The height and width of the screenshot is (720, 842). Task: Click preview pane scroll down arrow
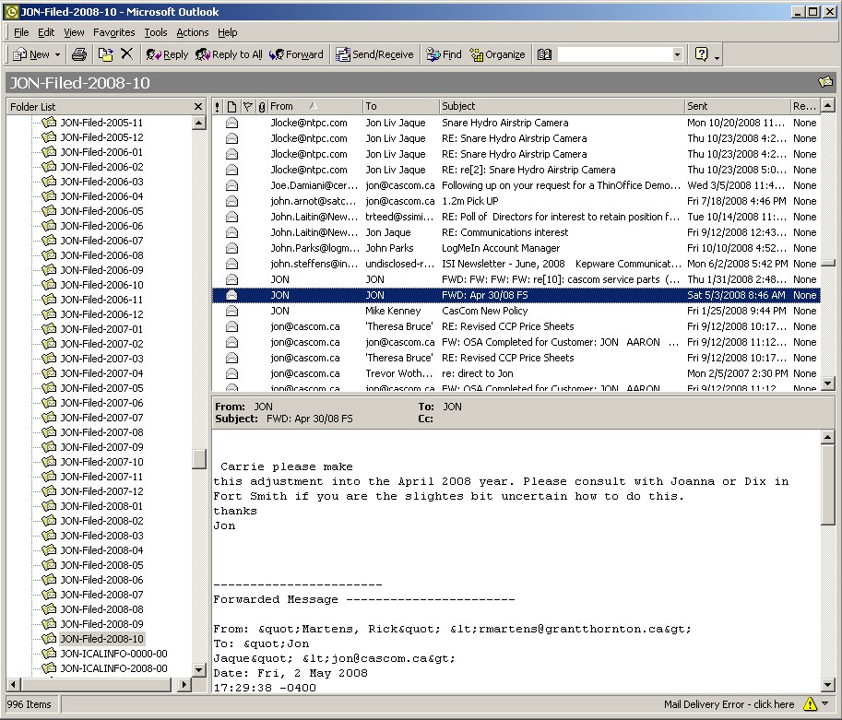[x=828, y=685]
